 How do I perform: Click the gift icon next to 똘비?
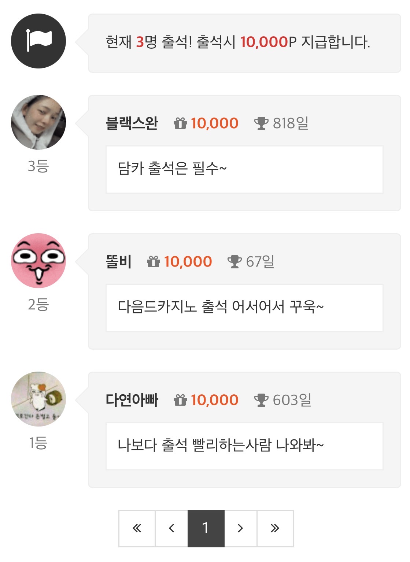(153, 262)
